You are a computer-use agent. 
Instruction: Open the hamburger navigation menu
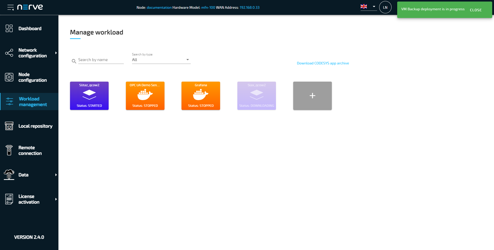pos(11,7)
